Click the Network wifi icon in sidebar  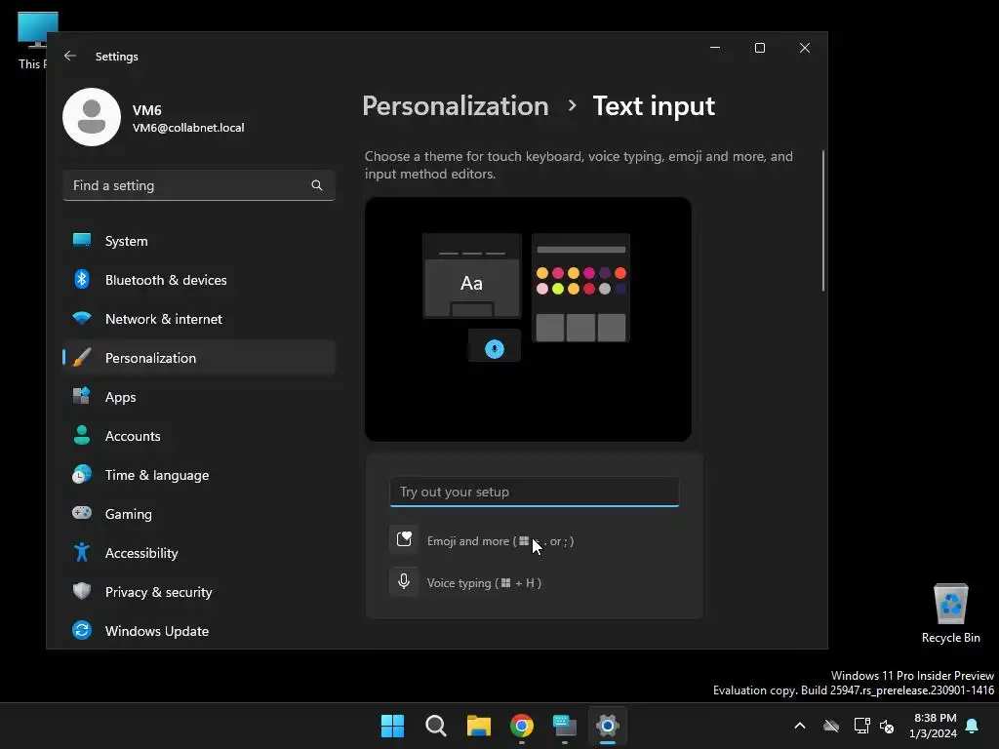[82, 318]
